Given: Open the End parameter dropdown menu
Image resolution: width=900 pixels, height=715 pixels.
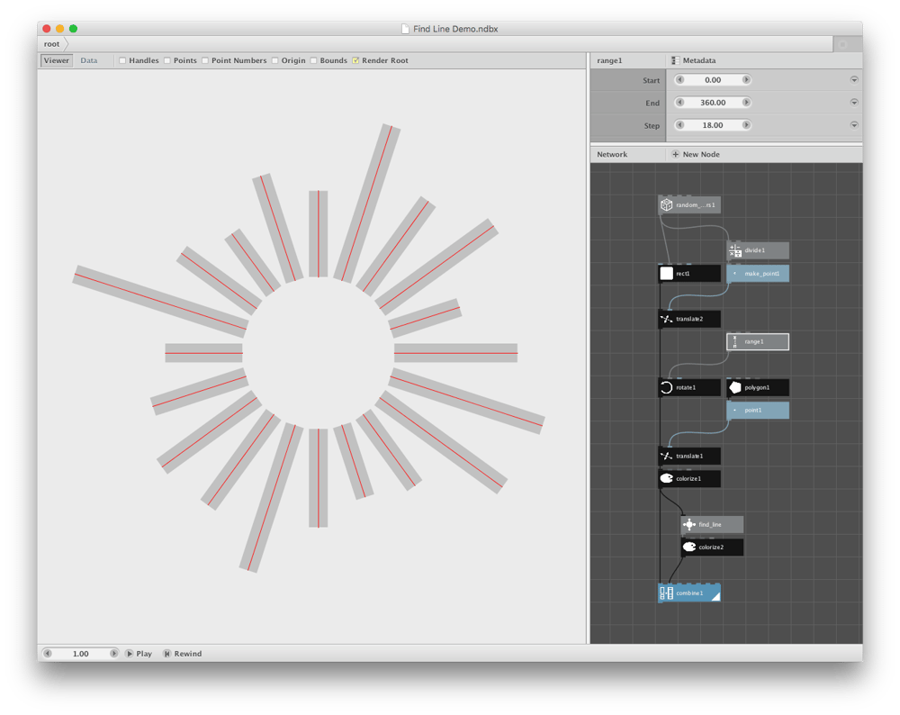Looking at the screenshot, I should [854, 103].
